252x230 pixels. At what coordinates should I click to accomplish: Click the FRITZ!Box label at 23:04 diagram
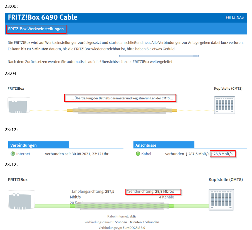[16, 89]
